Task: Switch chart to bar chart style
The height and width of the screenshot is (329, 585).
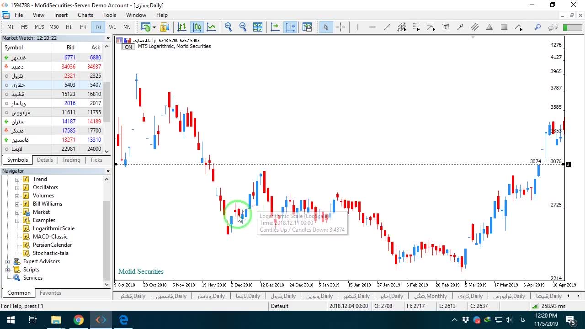Action: click(x=182, y=27)
